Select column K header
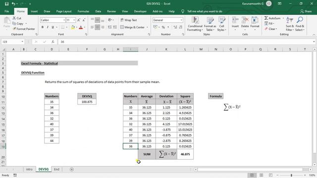 [x=166, y=49]
